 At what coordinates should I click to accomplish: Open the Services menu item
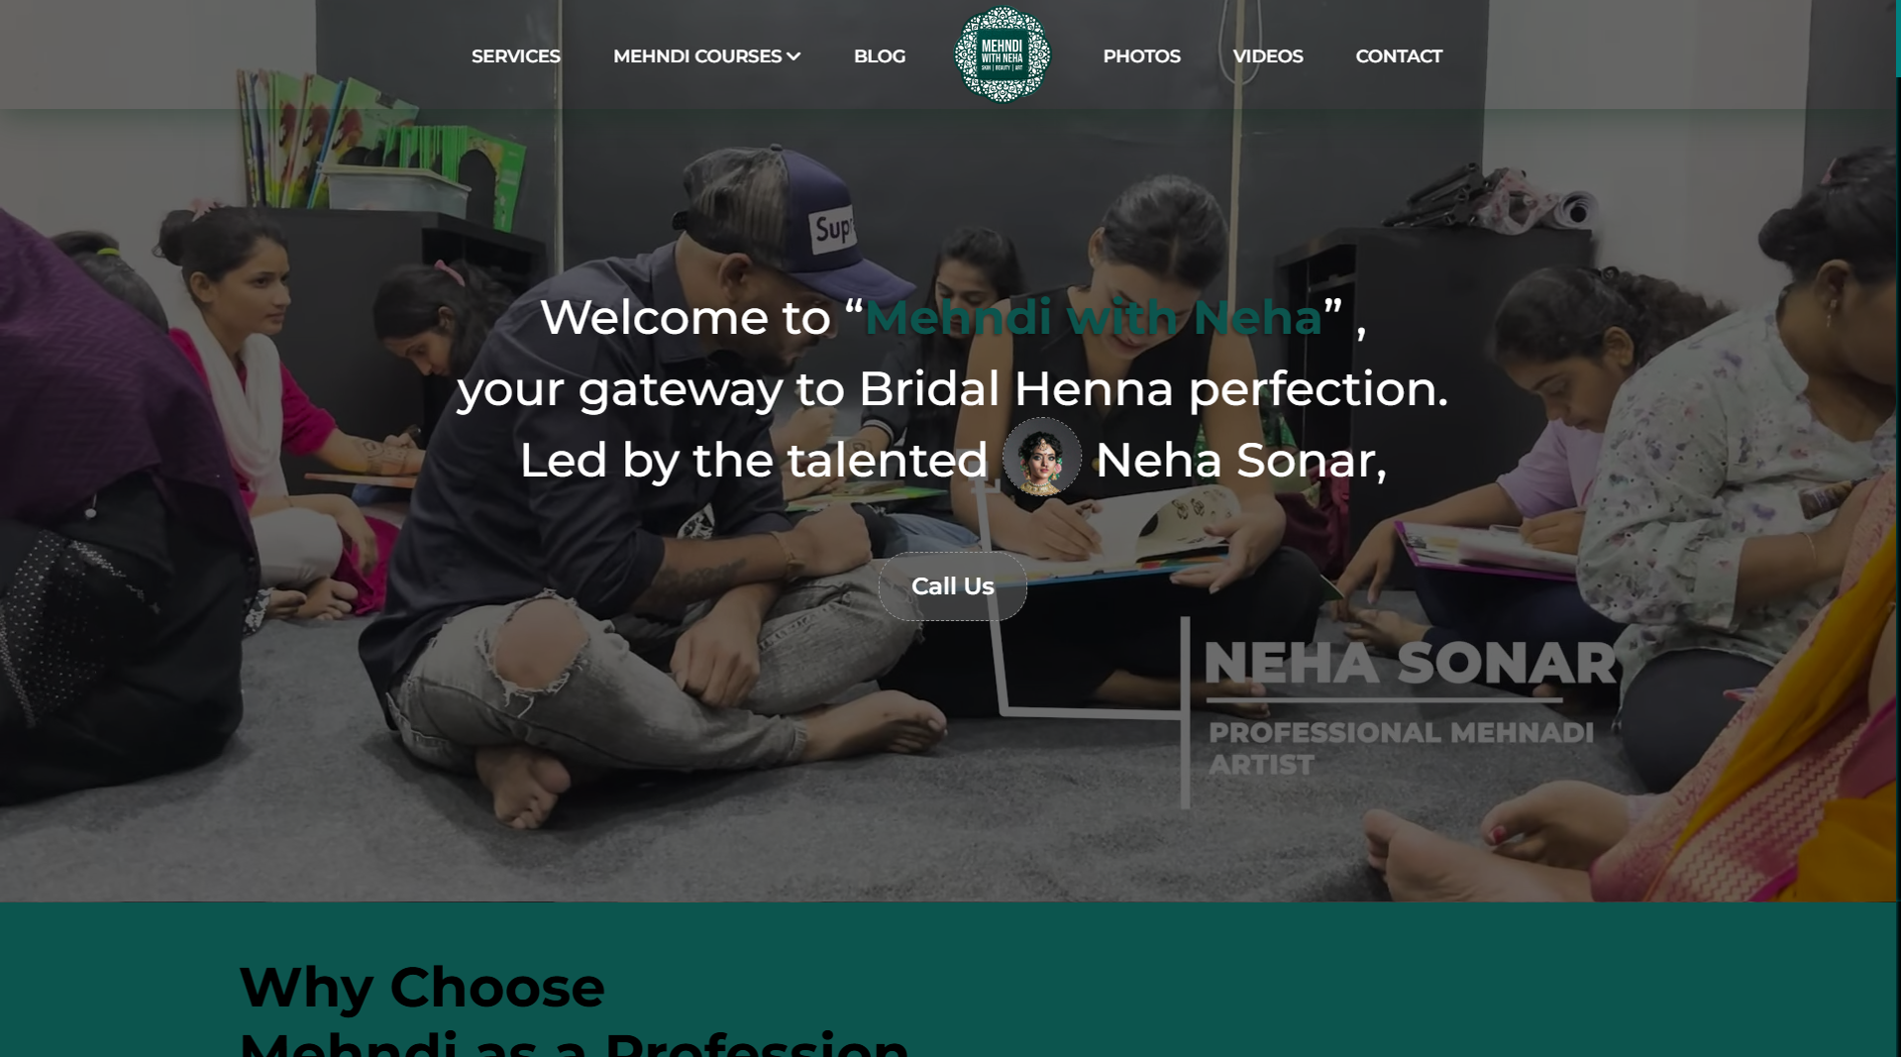click(516, 56)
